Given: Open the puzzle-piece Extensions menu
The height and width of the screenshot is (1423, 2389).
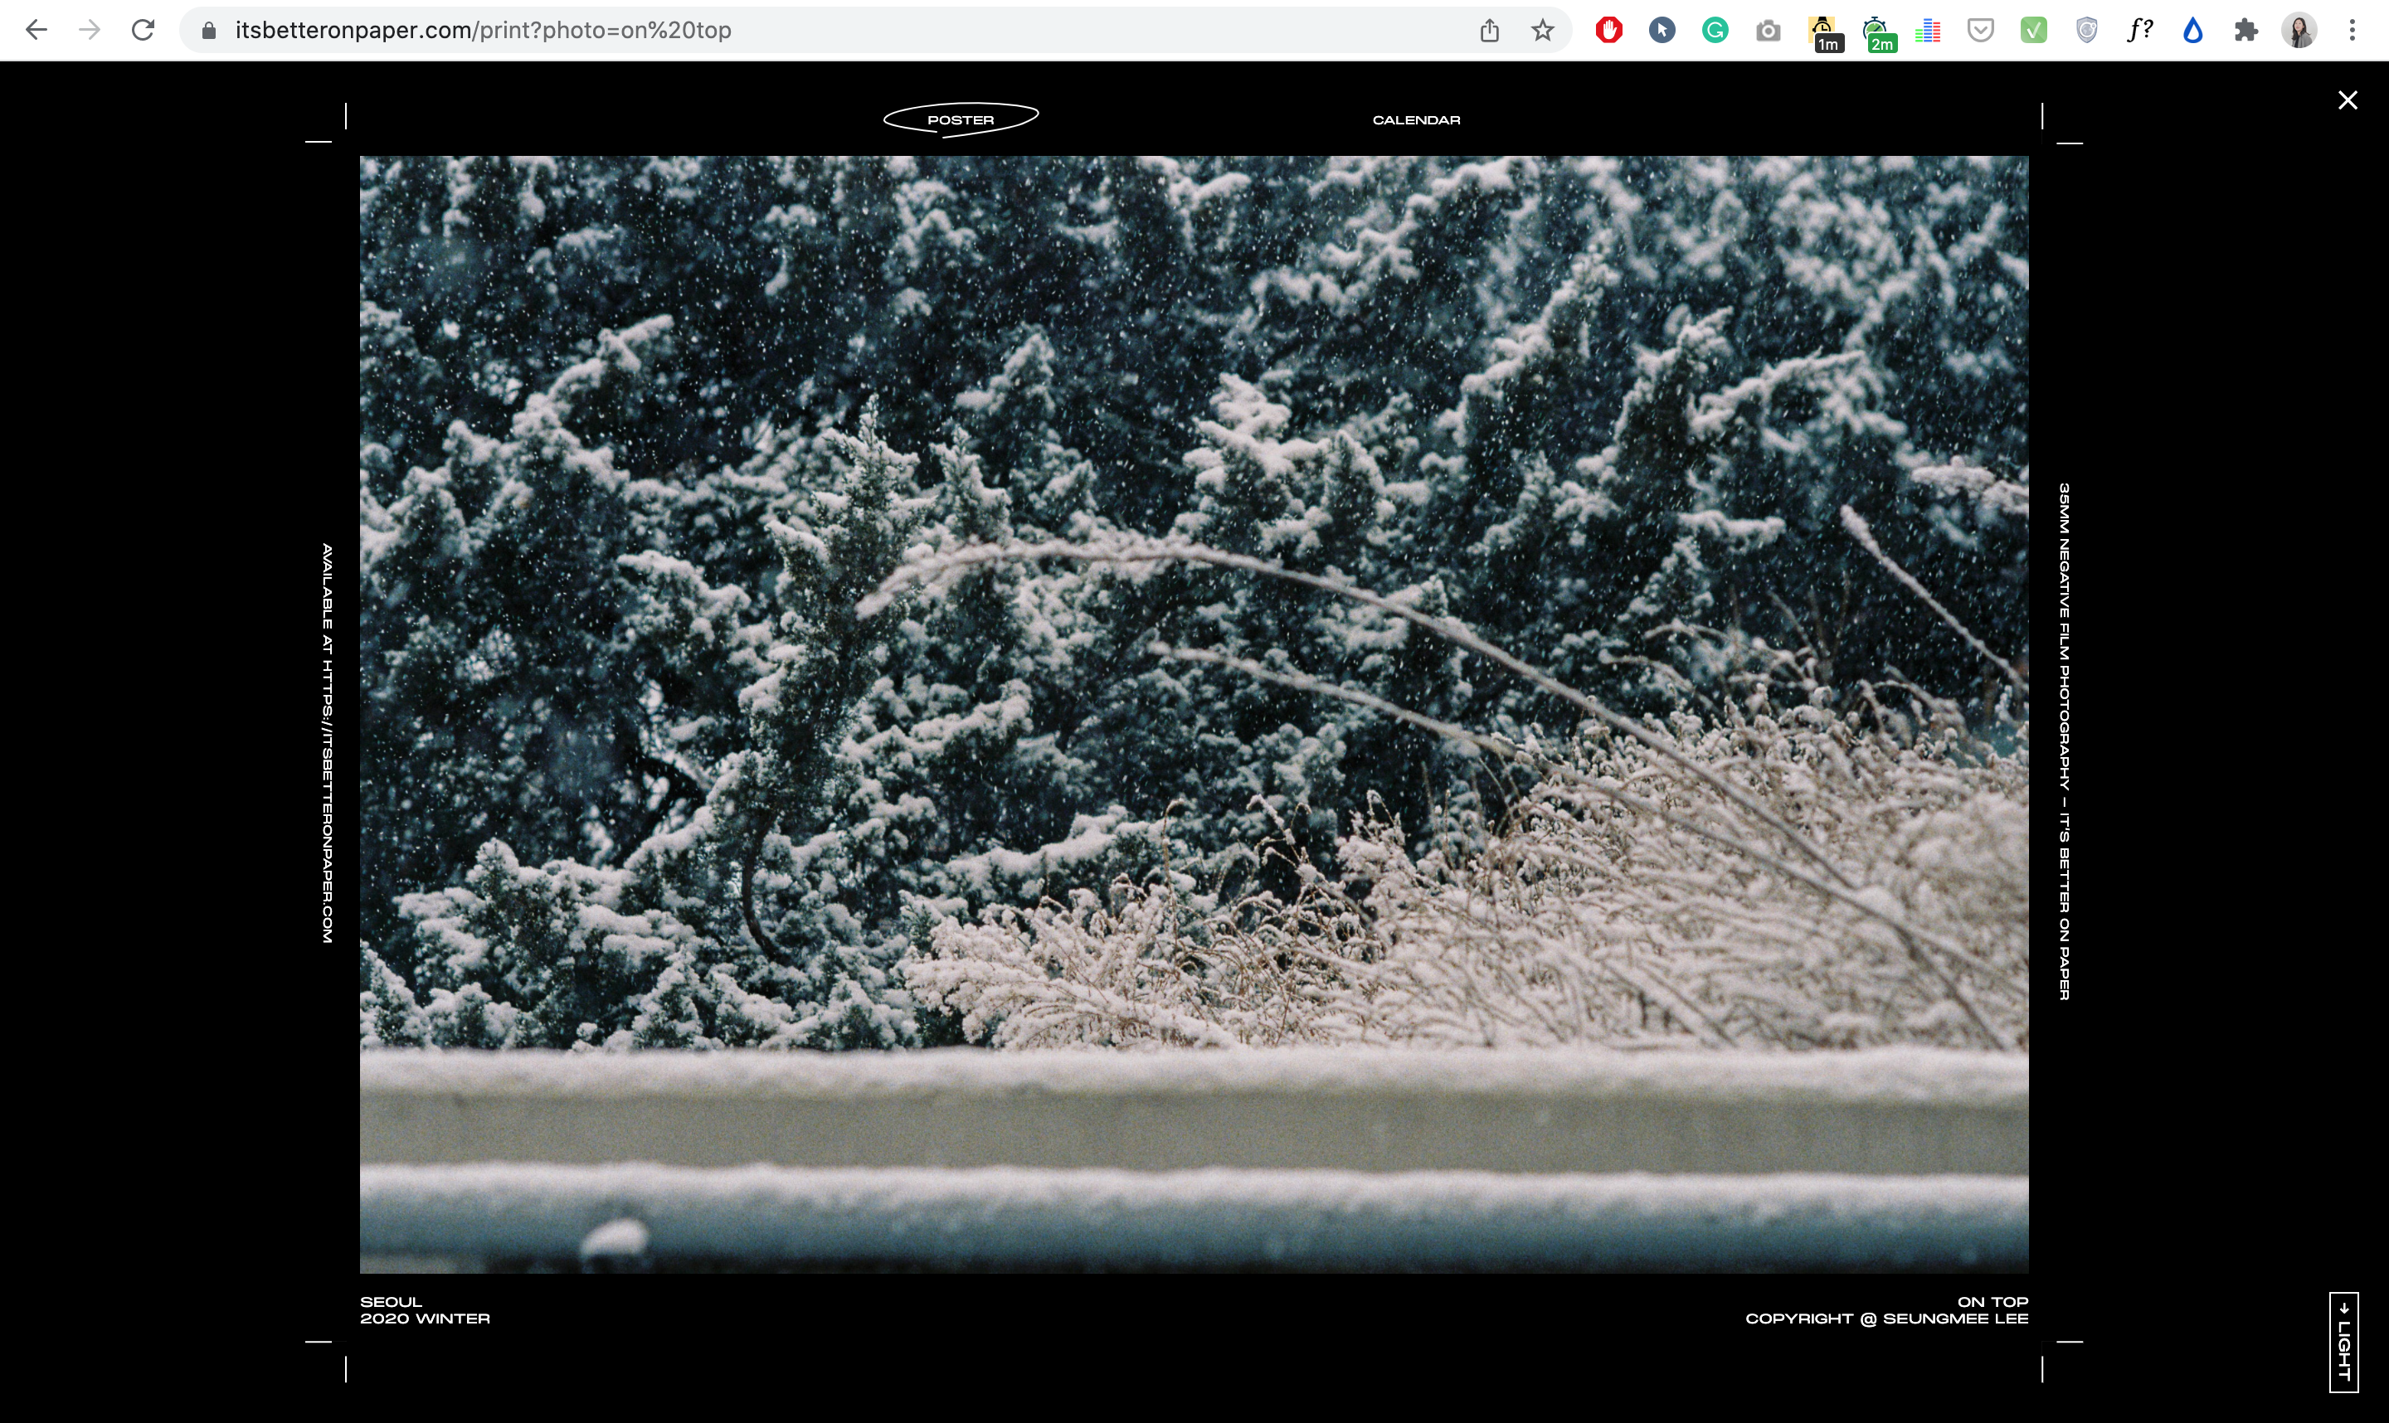Looking at the screenshot, I should point(2245,31).
